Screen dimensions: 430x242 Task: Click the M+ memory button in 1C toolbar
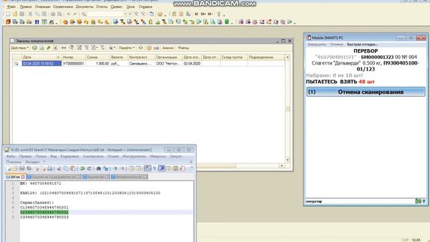coord(203,14)
